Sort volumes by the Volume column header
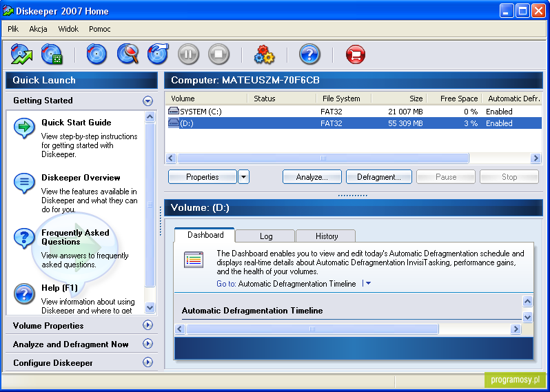Screen dimensions: 550x392 coord(206,99)
